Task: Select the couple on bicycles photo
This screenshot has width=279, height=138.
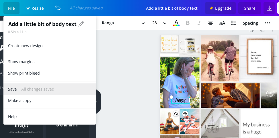Action: pos(220,58)
